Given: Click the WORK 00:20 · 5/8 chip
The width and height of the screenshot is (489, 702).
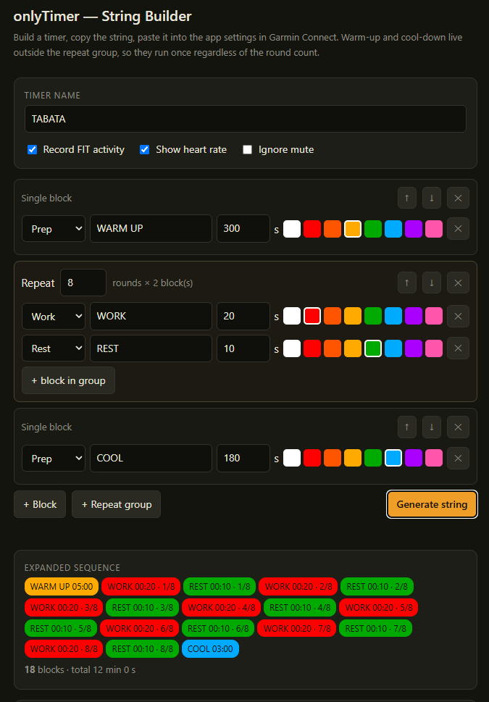Looking at the screenshot, I should pos(378,608).
